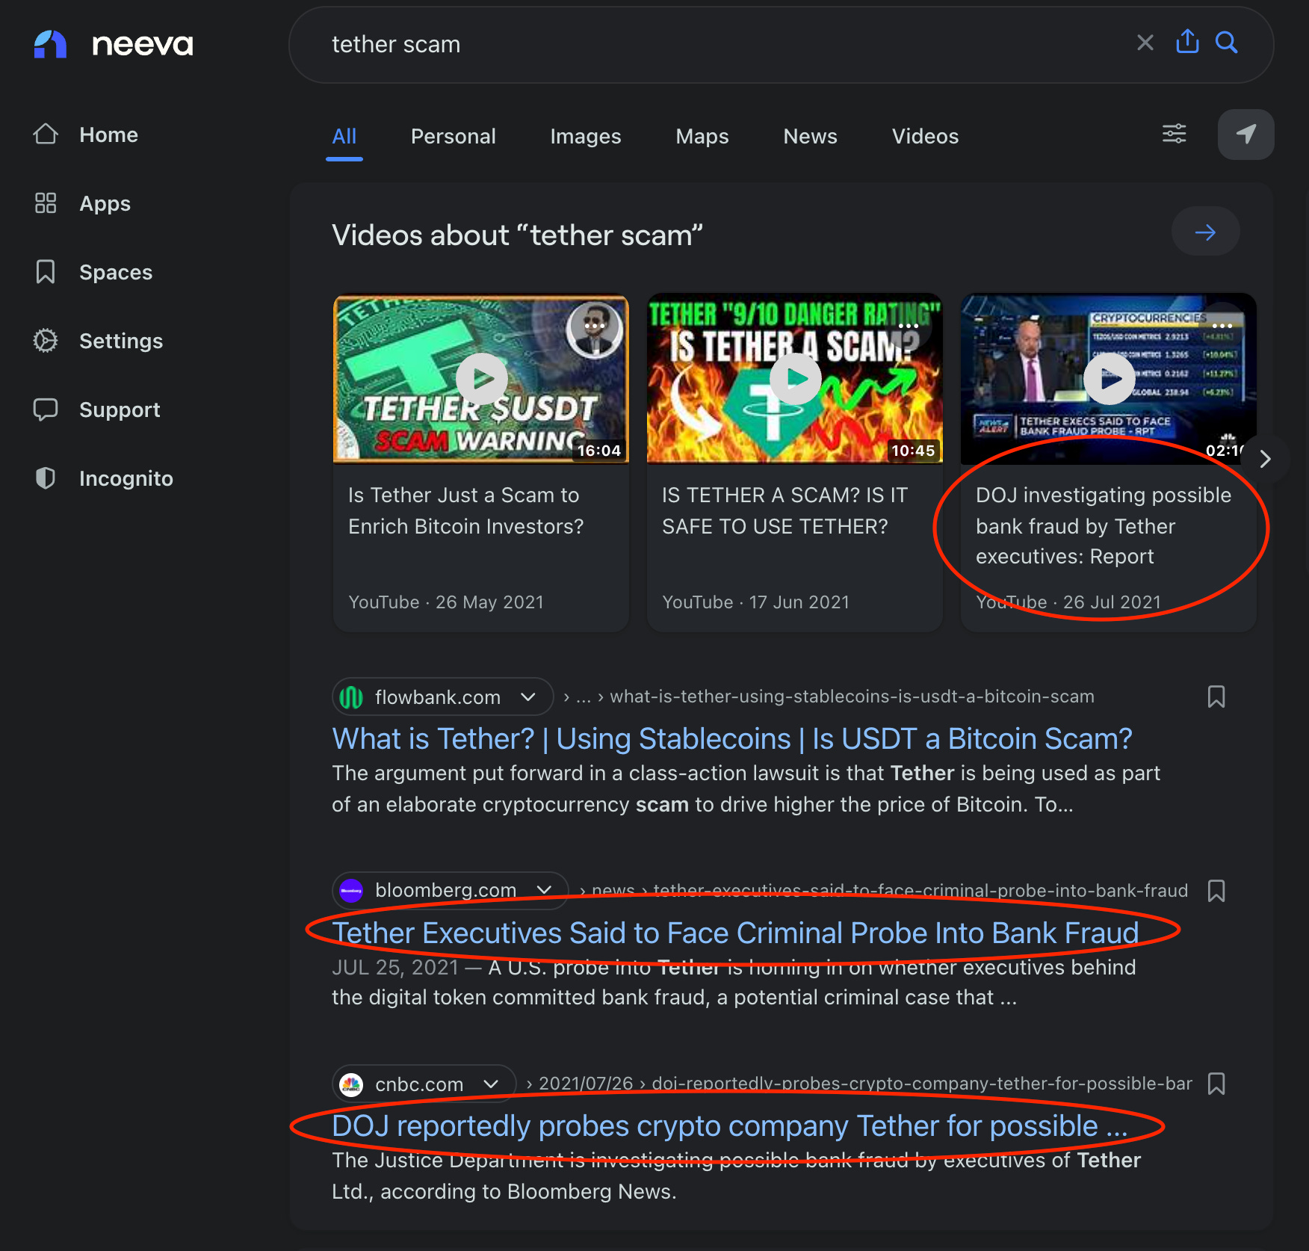Bookmark the bloomberg.com result

(1216, 891)
